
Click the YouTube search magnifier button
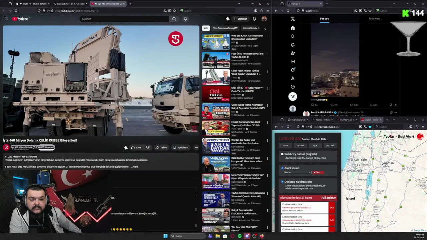click(x=174, y=19)
